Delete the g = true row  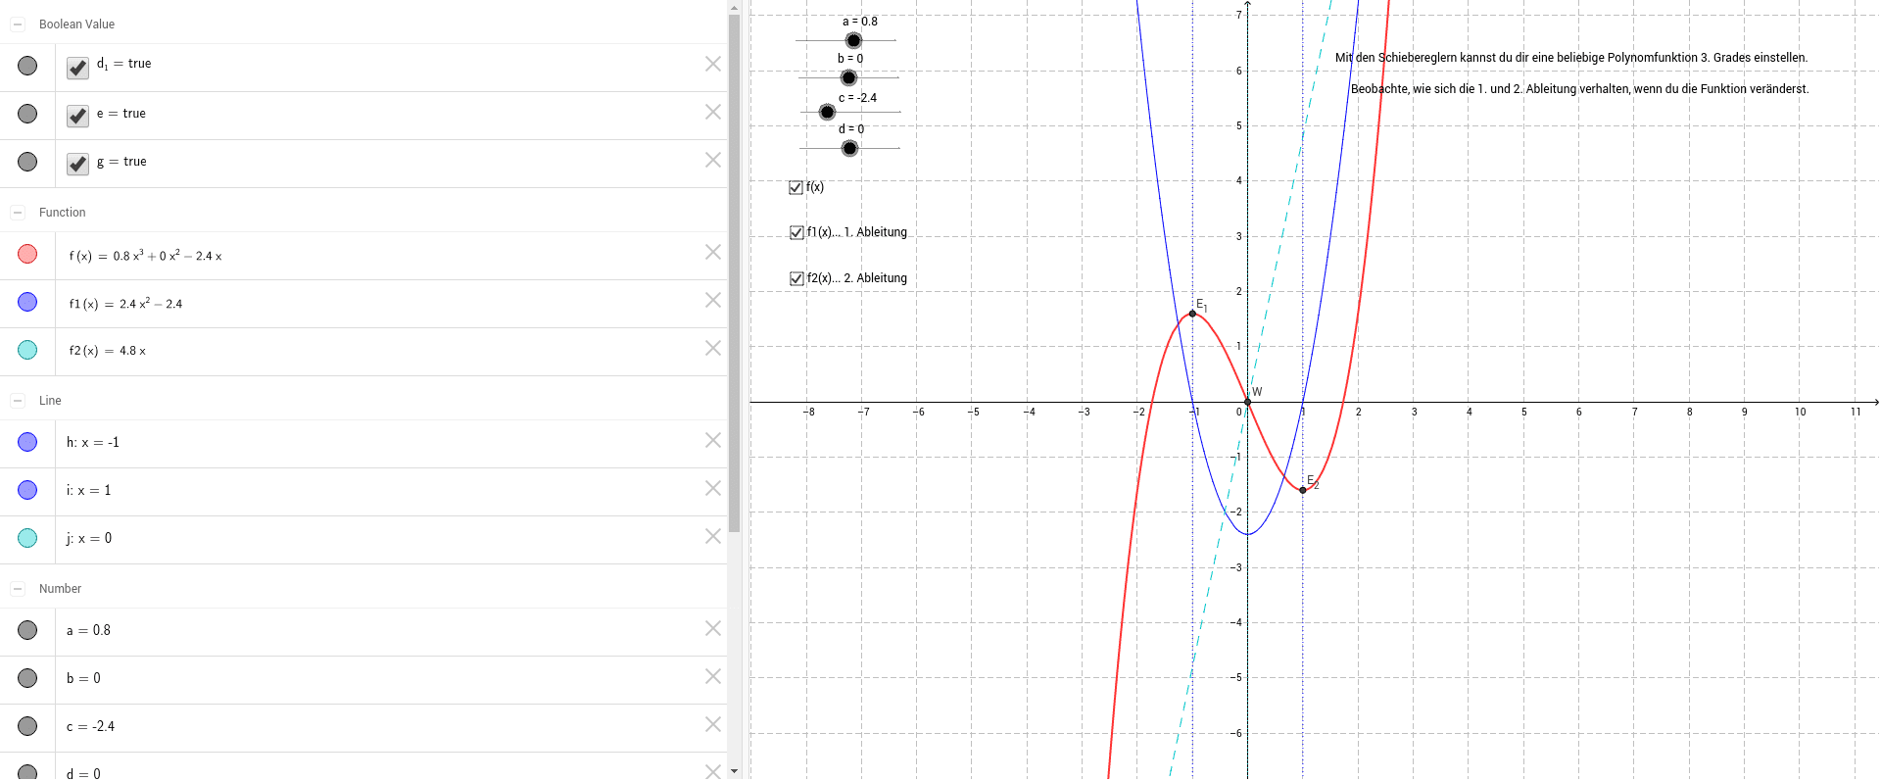[x=713, y=160]
